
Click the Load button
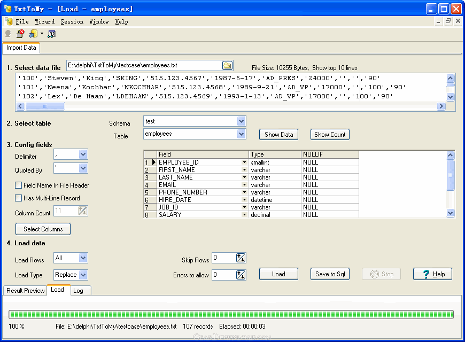click(x=278, y=274)
